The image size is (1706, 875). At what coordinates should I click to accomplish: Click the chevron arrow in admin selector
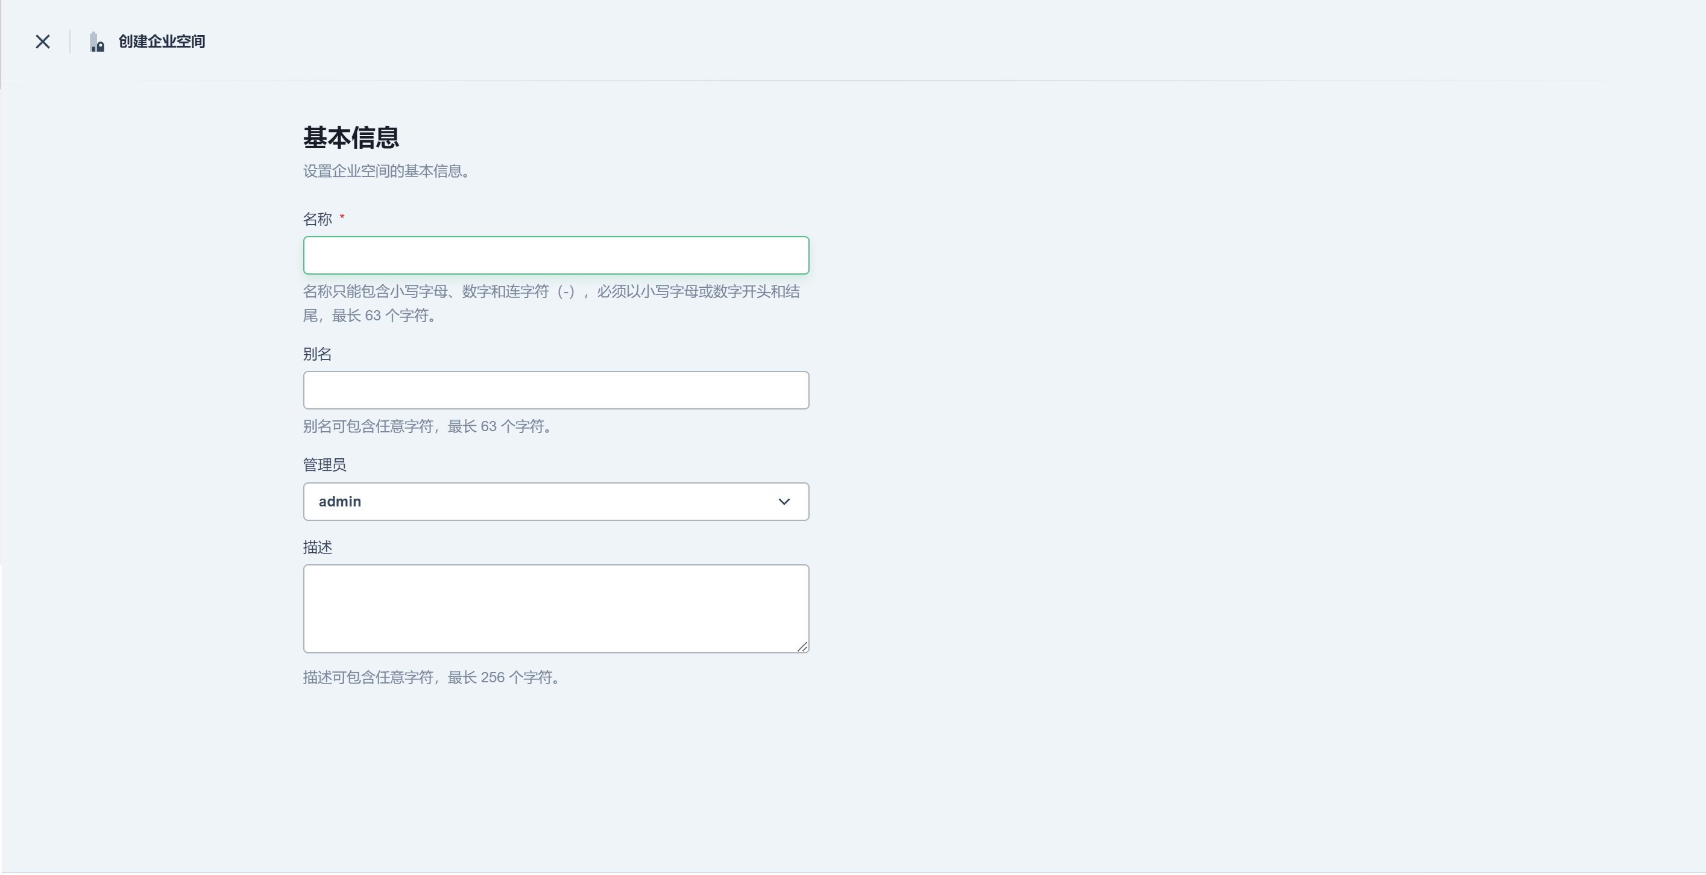pyautogui.click(x=784, y=501)
